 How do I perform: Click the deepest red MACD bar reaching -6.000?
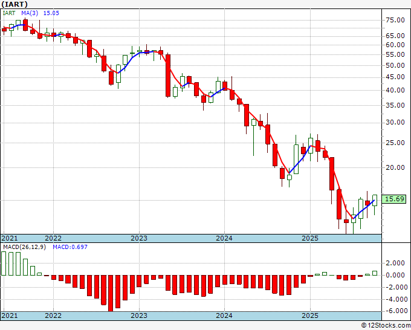pos(111,293)
